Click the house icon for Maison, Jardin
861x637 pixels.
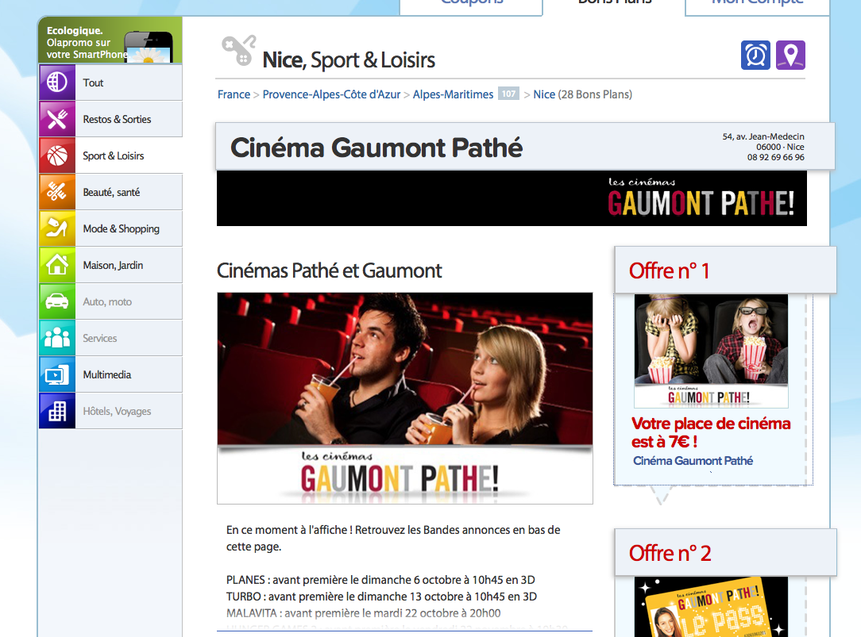pos(57,265)
